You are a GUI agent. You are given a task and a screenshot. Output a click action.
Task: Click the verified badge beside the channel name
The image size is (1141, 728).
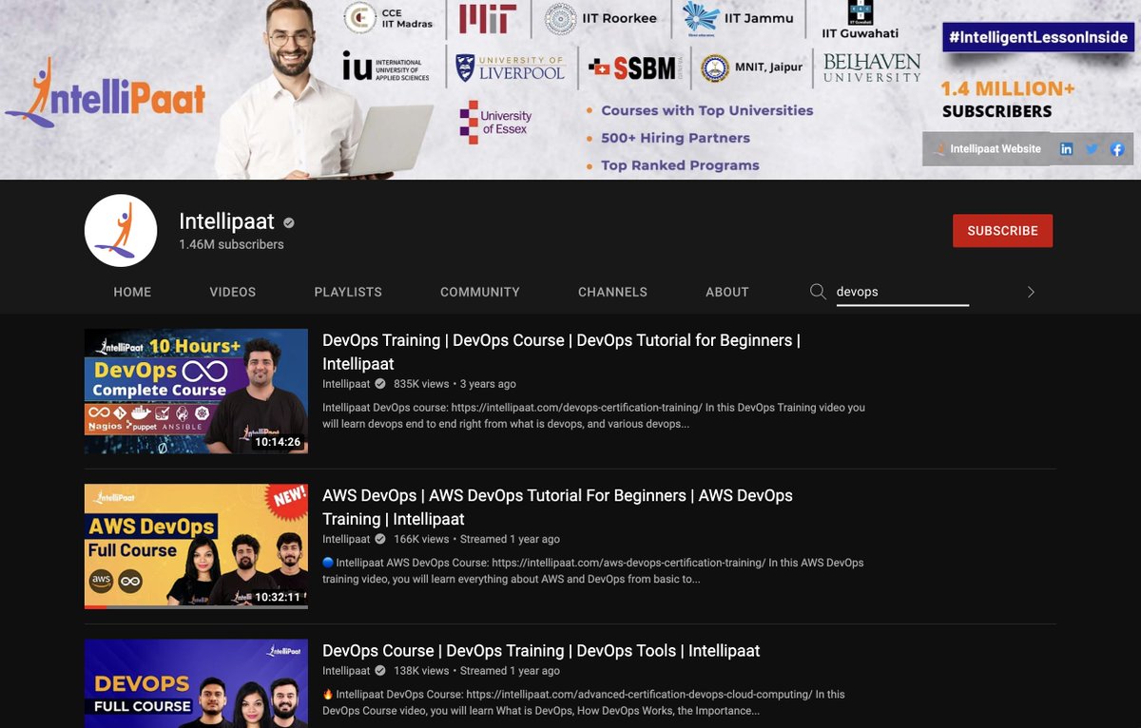tap(289, 222)
